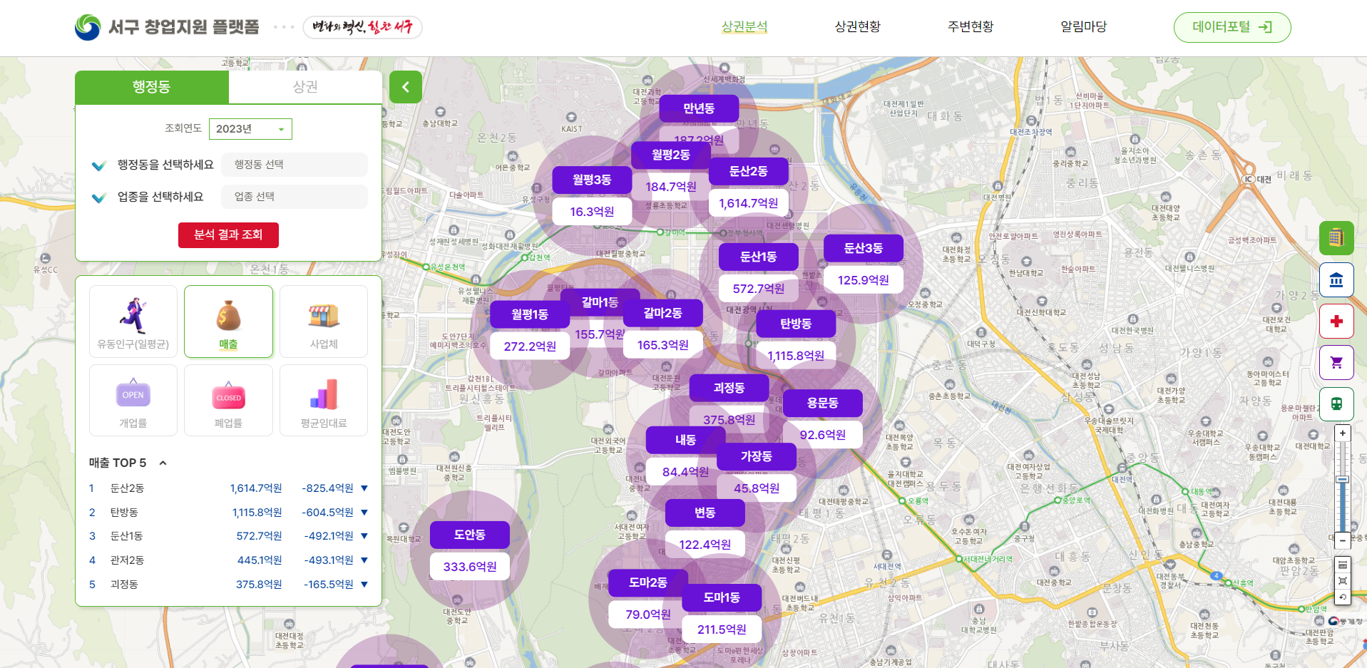Viewport: 1367px width, 668px height.
Task: Click the 도안동 map label
Action: [470, 535]
